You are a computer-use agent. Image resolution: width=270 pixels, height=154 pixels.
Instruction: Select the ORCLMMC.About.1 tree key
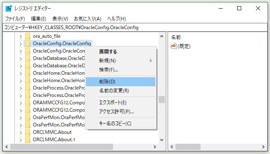(54, 140)
